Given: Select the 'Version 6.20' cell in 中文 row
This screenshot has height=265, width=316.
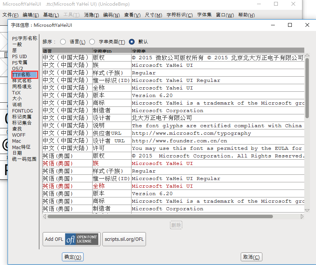Looking at the screenshot, I should 218,96.
